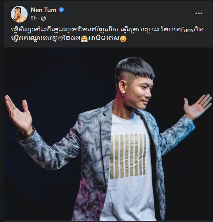The image size is (213, 222).
Task: Click the second line of Khmer caption text
Action: (x=69, y=39)
